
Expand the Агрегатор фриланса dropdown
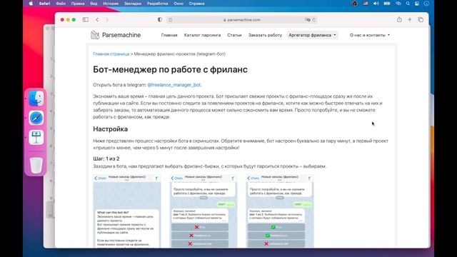click(x=312, y=35)
